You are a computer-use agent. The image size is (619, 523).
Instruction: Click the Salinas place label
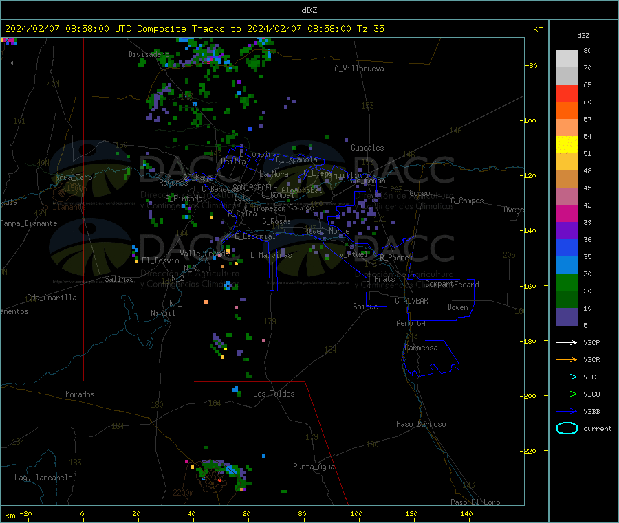tap(119, 279)
